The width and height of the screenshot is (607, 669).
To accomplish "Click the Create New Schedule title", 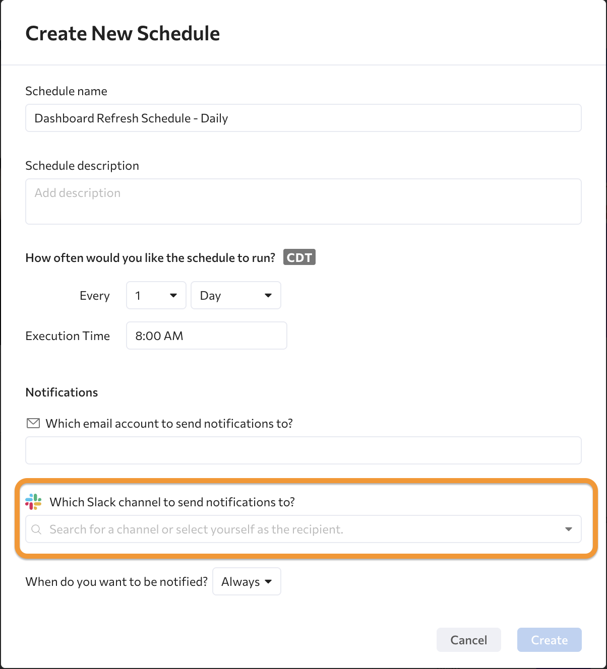I will click(123, 34).
